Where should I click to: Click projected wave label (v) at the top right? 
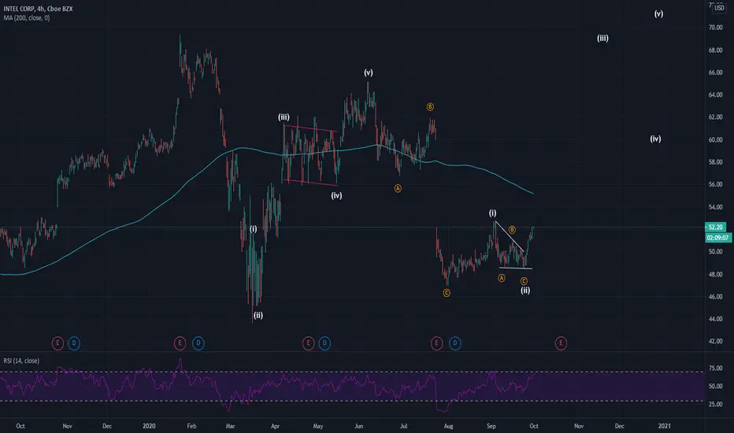point(658,13)
